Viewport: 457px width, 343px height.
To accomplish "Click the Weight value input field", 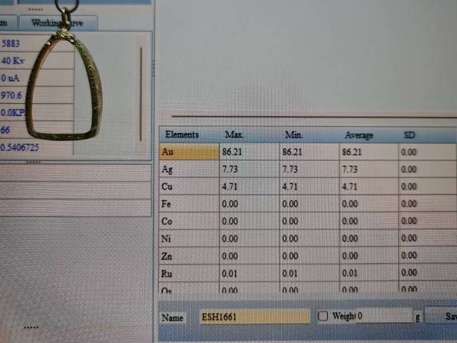I will coord(384,316).
